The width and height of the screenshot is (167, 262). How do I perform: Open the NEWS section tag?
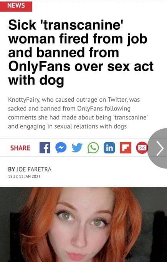16,6
